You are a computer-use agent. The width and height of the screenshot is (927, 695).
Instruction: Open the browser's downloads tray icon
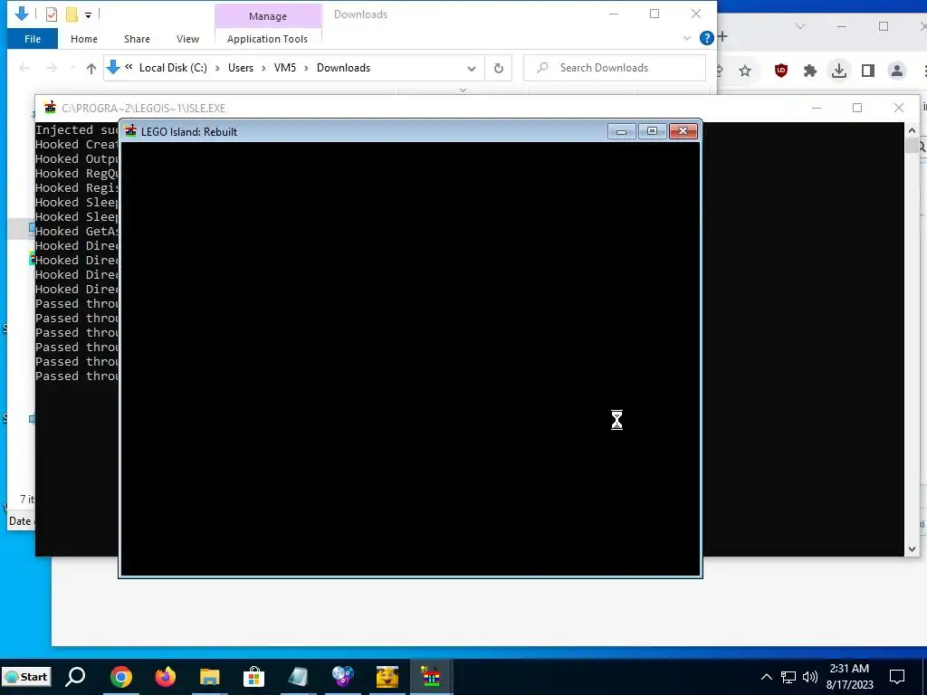838,71
